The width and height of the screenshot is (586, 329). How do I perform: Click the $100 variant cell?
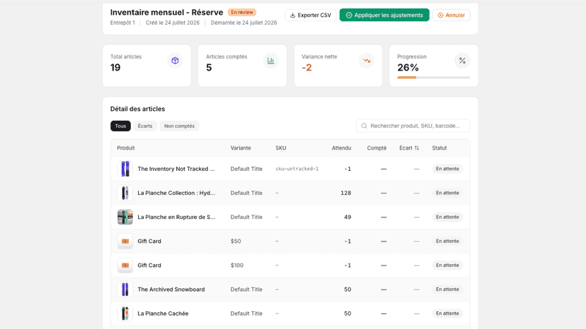click(x=237, y=265)
